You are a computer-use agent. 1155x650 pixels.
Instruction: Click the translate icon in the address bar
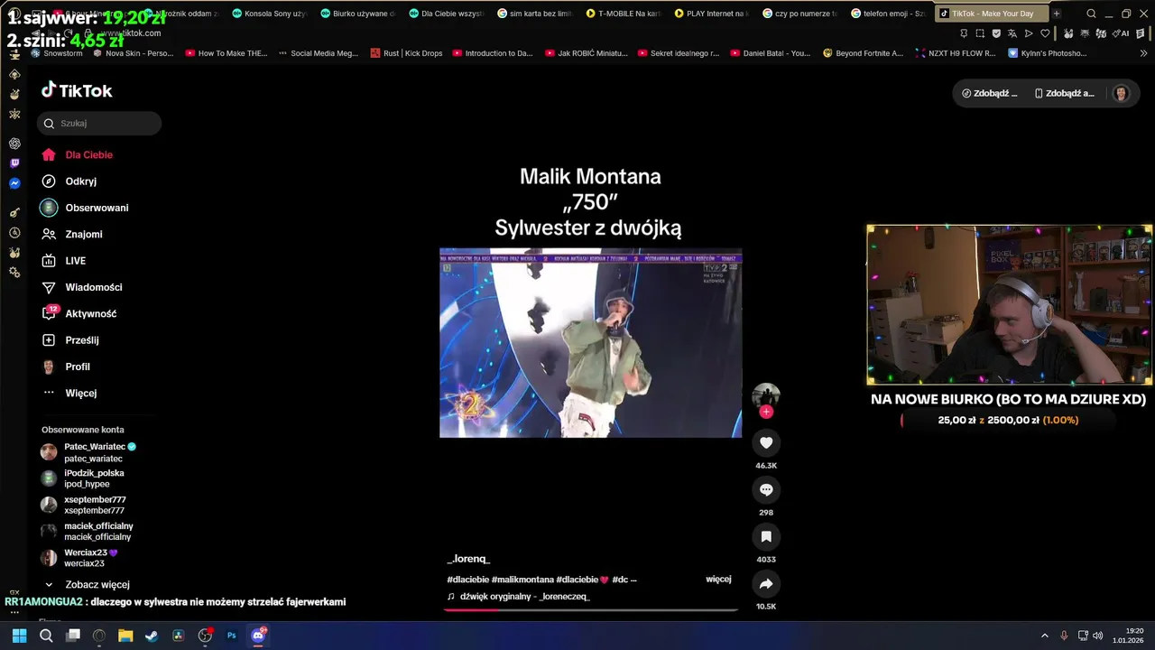coord(1012,33)
